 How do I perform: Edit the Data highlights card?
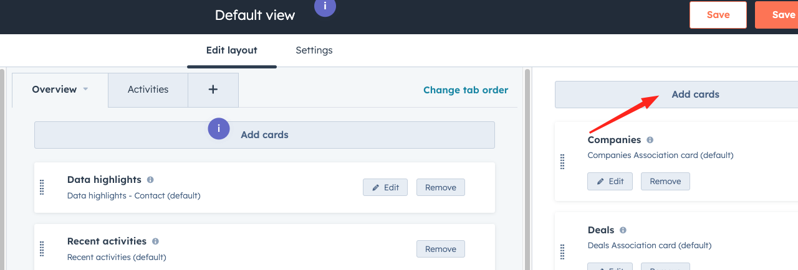[x=385, y=187]
